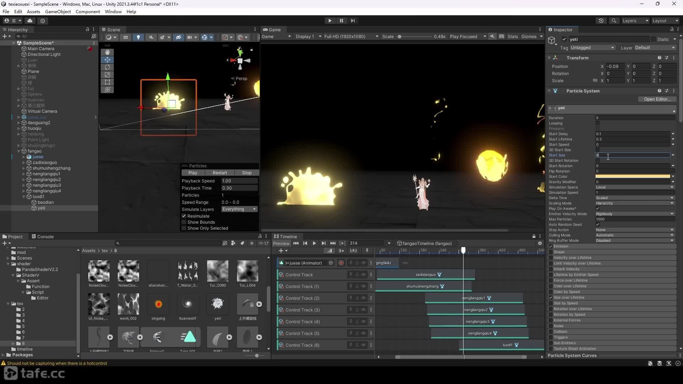Click the Stop particles button

pyautogui.click(x=247, y=173)
